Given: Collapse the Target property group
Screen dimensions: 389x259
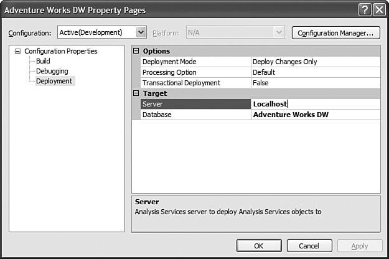Looking at the screenshot, I should pyautogui.click(x=136, y=93).
